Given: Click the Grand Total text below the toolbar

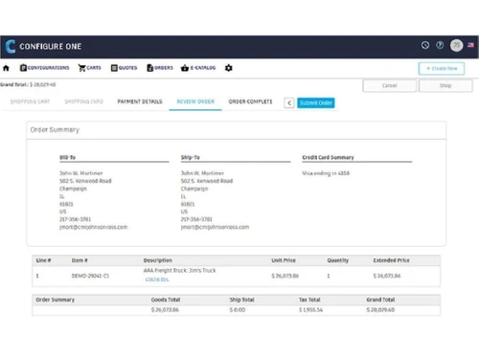Looking at the screenshot, I should 28,84.
